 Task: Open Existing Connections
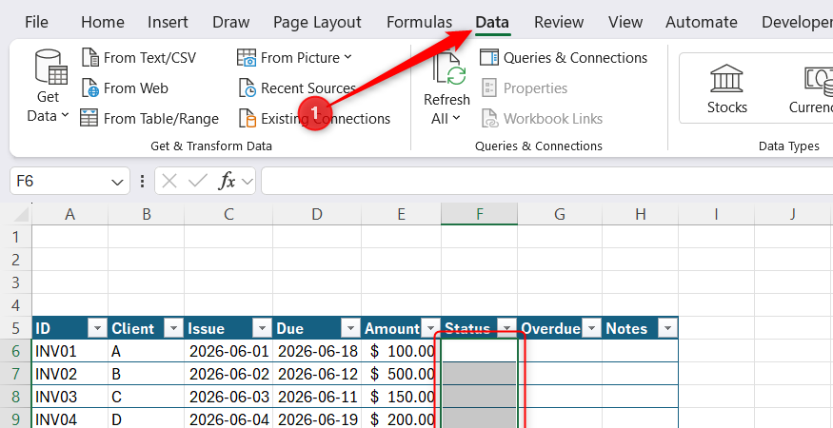point(314,119)
